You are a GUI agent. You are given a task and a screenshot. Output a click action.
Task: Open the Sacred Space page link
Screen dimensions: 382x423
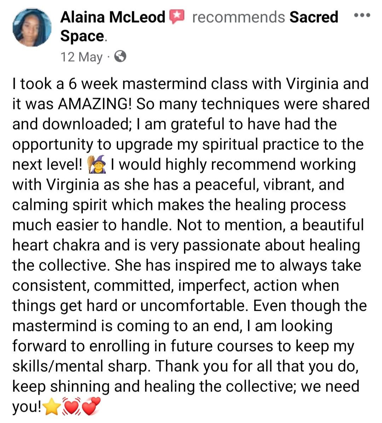coord(313,17)
